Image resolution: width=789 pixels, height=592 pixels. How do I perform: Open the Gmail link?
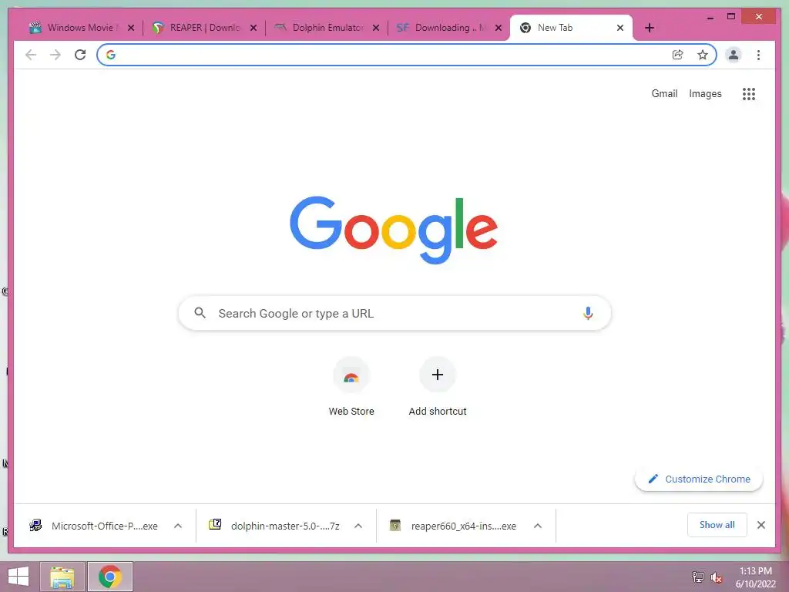664,93
